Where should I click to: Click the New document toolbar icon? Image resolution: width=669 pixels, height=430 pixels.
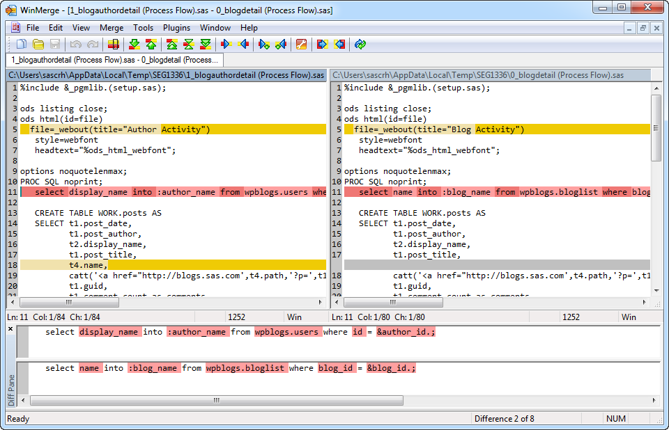point(22,45)
